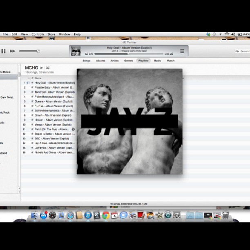Launch Google Chrome from the dock

[106, 215]
